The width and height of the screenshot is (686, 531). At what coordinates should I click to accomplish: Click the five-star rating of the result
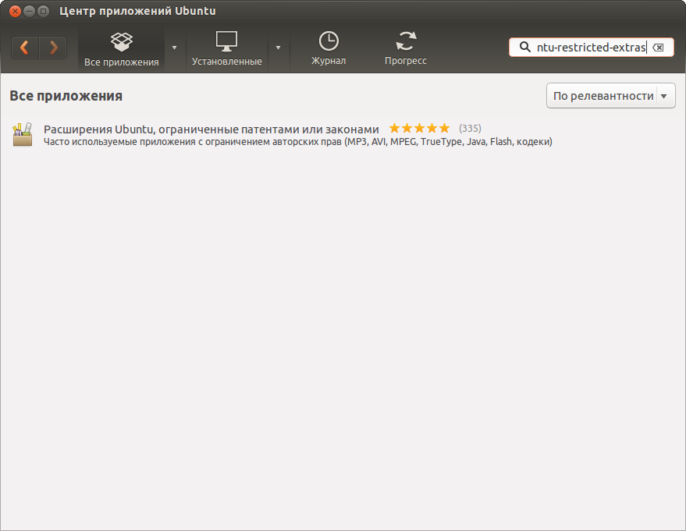419,128
